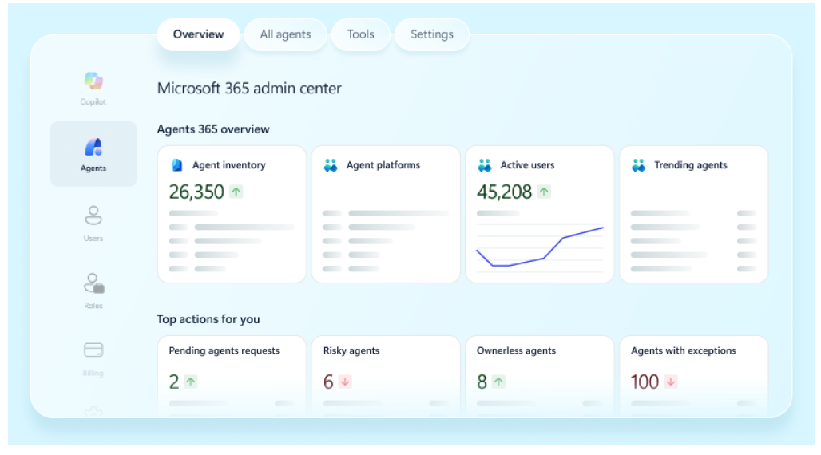Open Copilot from the sidebar
The height and width of the screenshot is (455, 821).
[x=93, y=81]
